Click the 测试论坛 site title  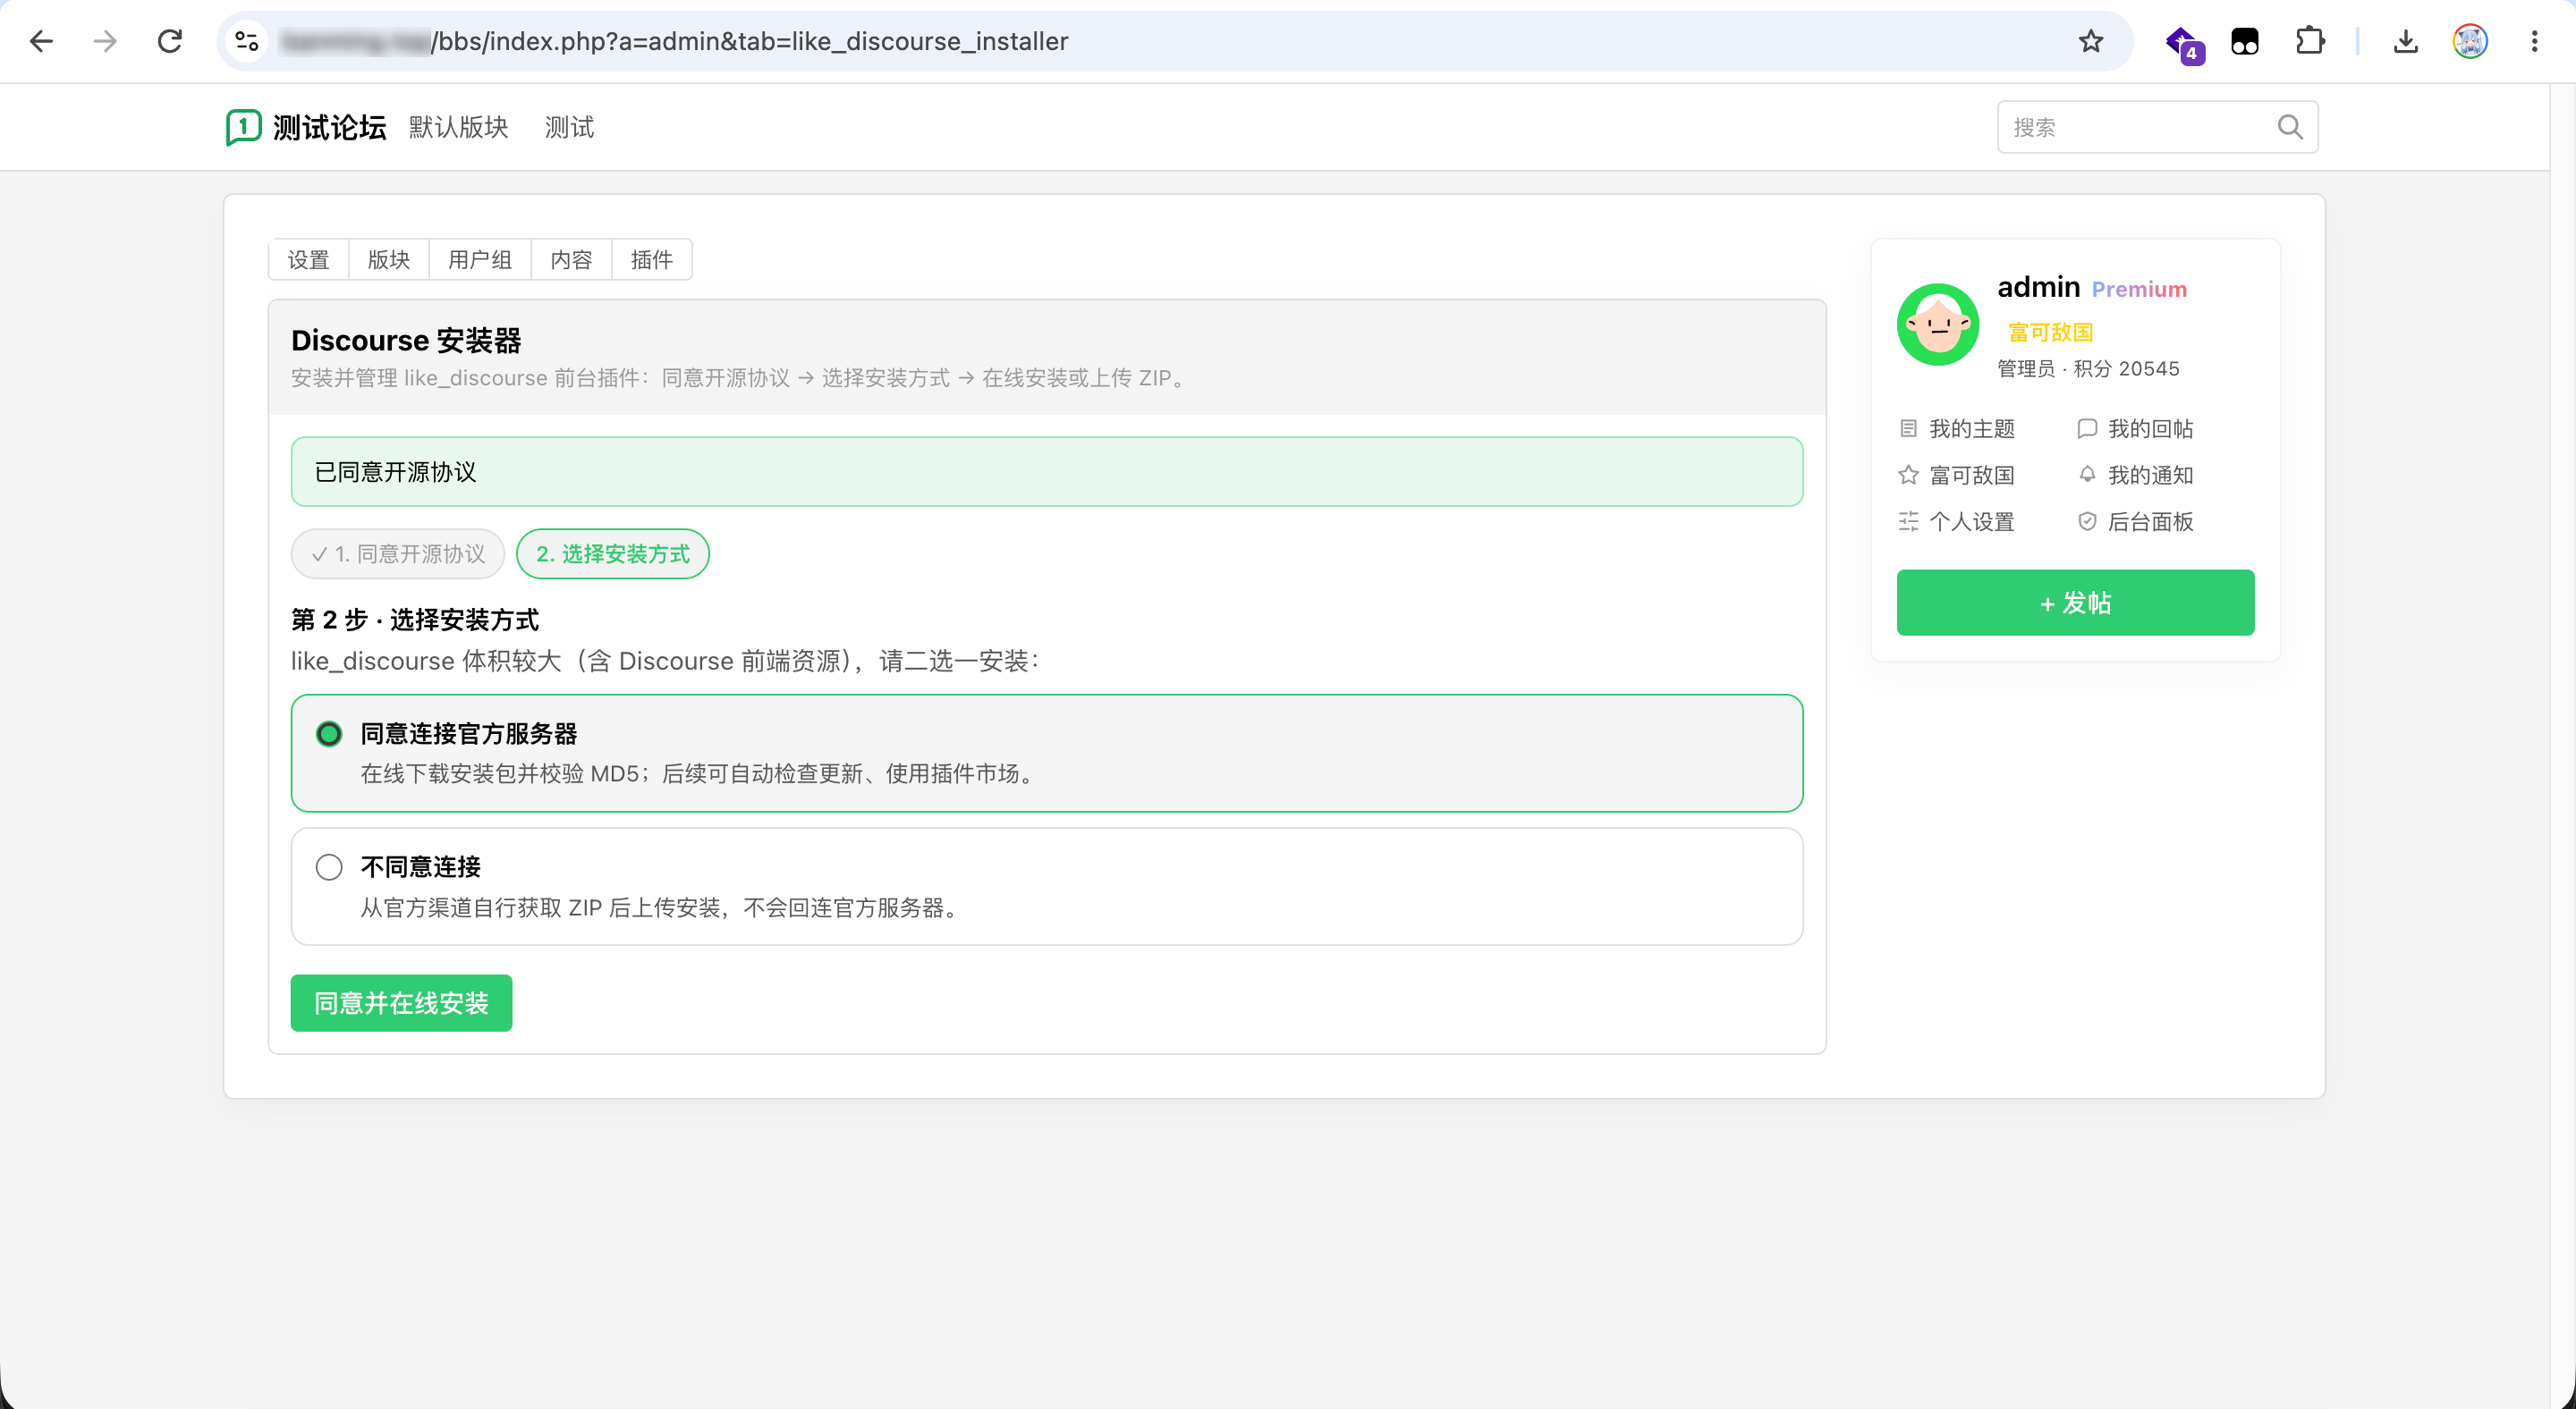[x=330, y=127]
